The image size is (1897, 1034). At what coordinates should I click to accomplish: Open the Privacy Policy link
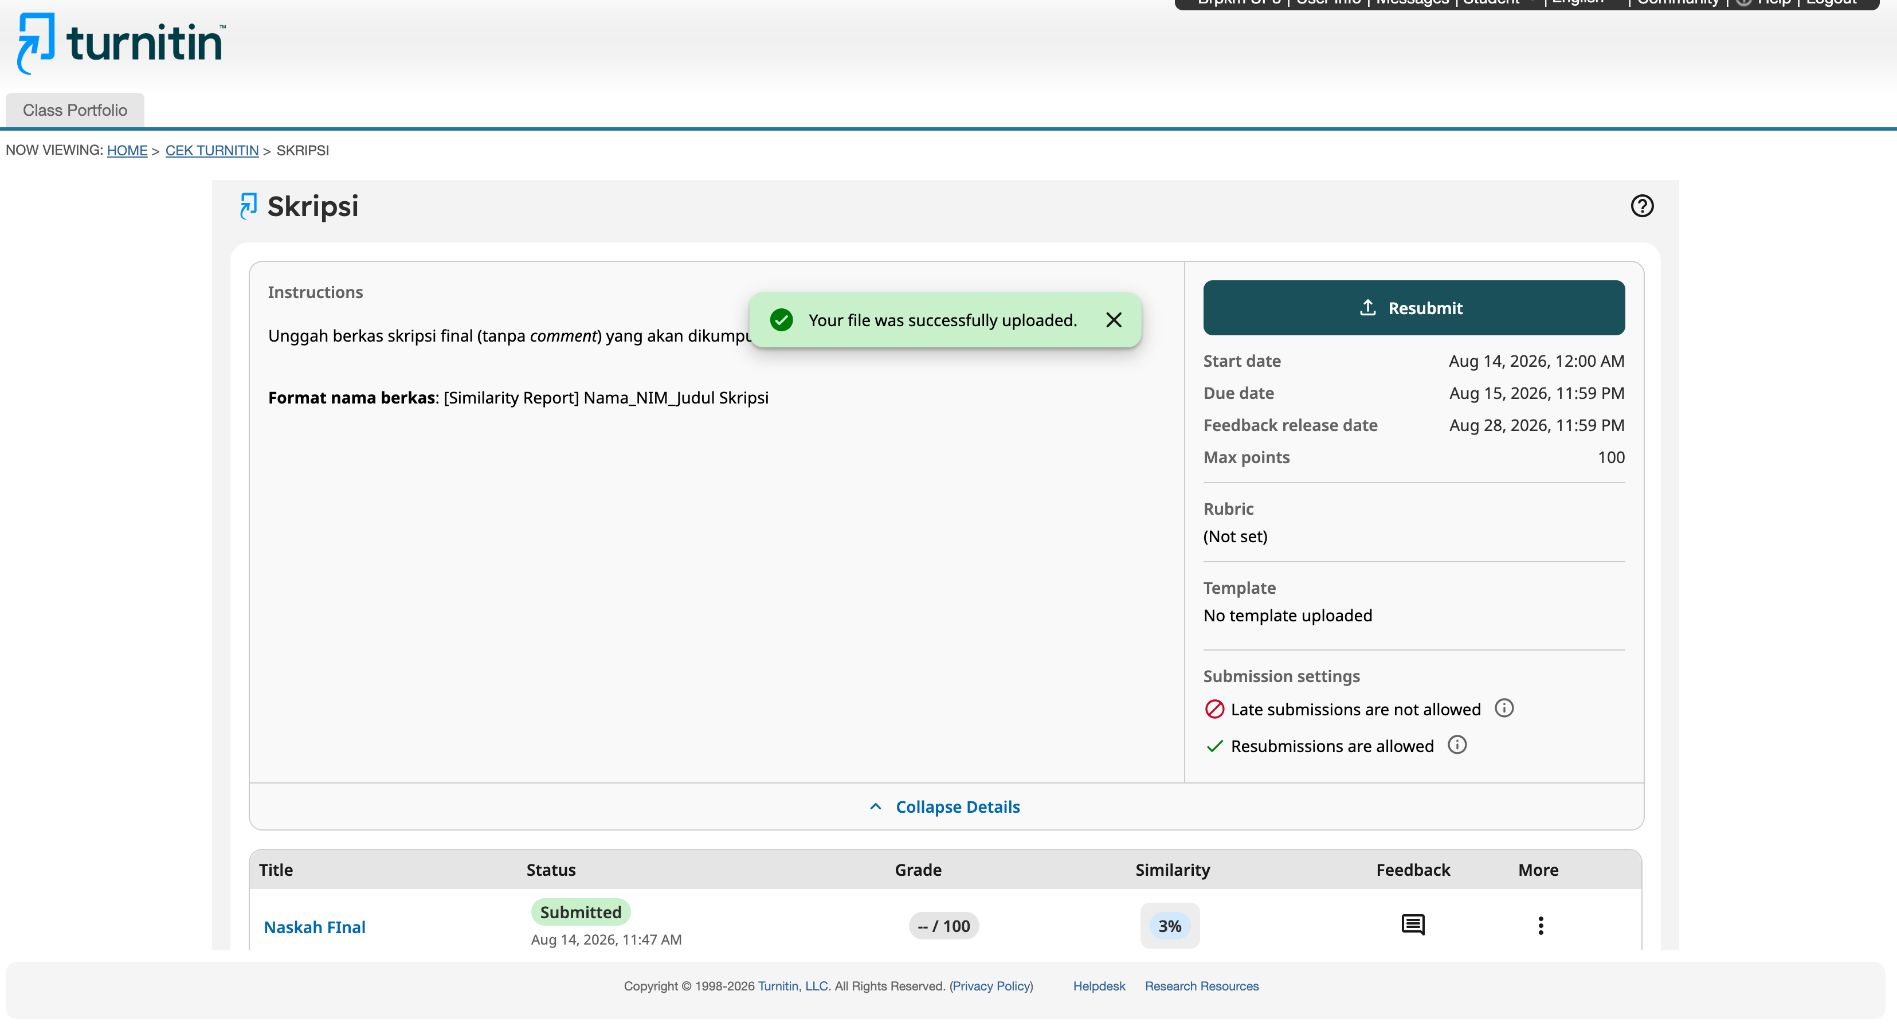point(992,986)
